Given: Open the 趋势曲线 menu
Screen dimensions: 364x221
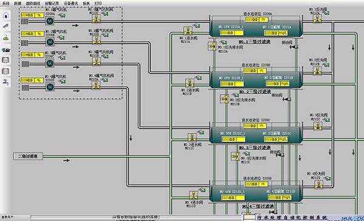Looking at the screenshot, I should [x=33, y=4].
